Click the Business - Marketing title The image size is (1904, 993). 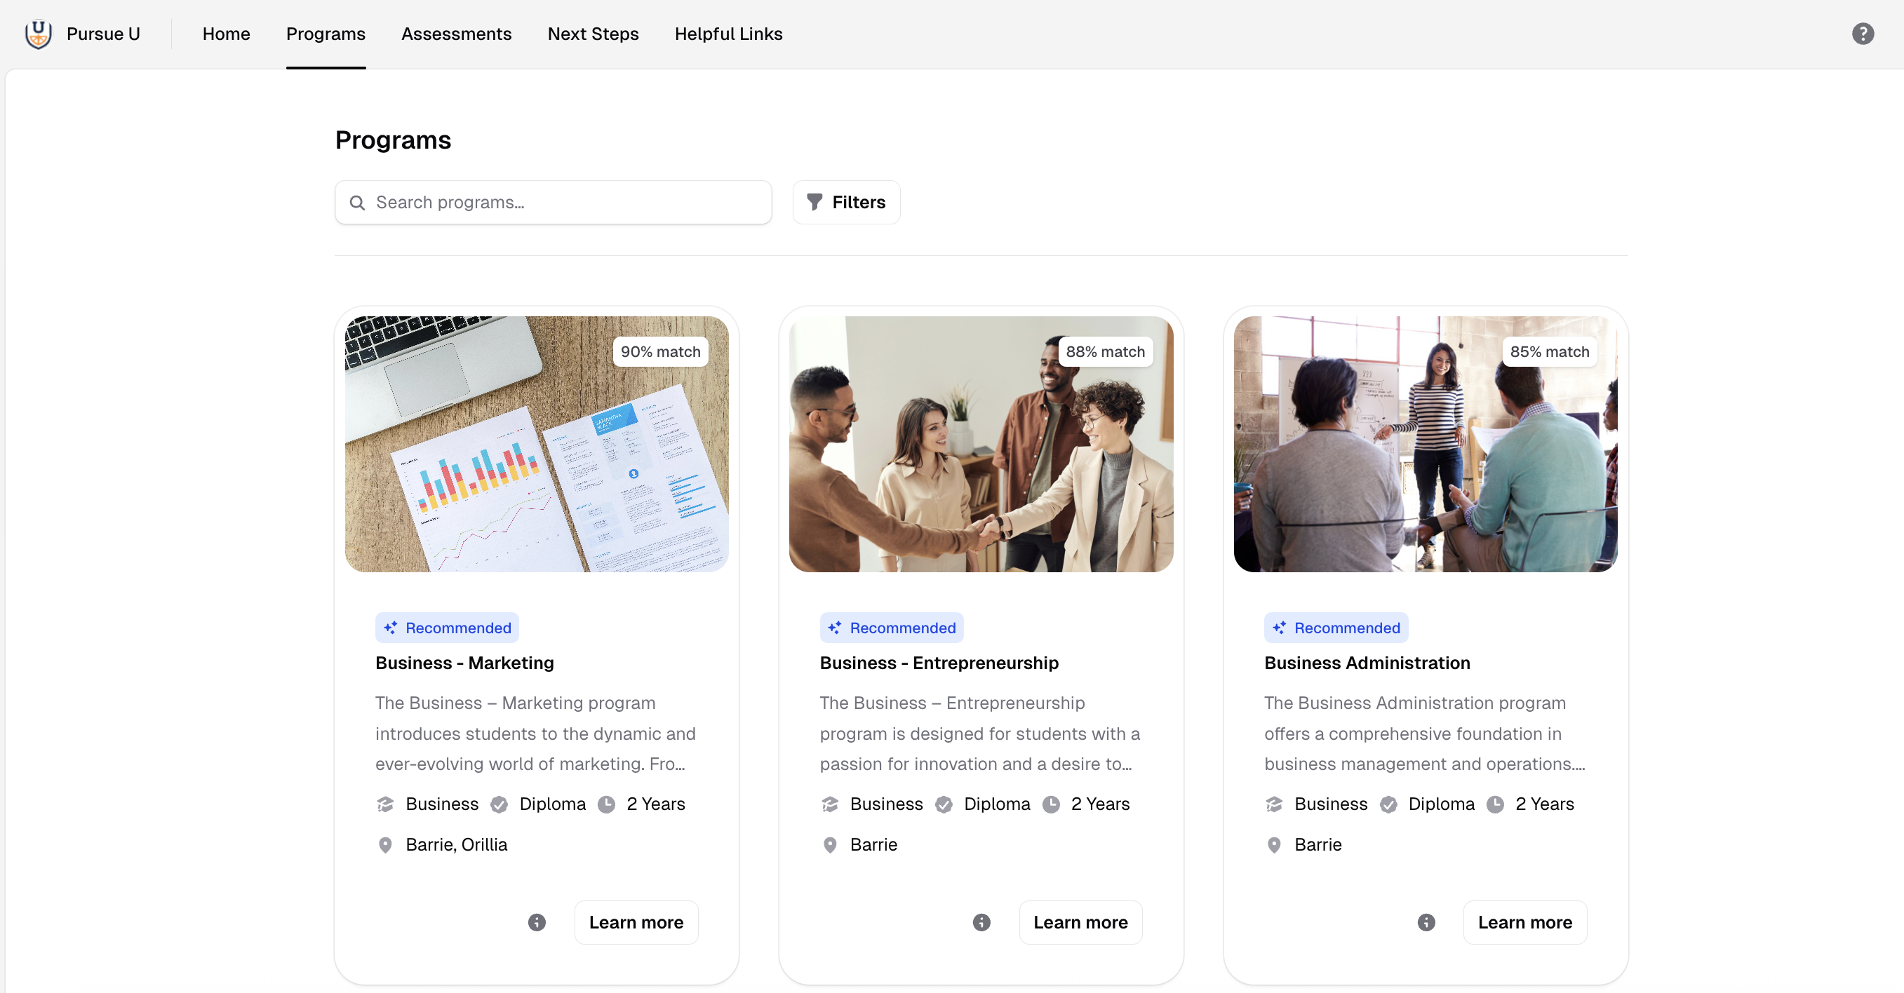[464, 663]
